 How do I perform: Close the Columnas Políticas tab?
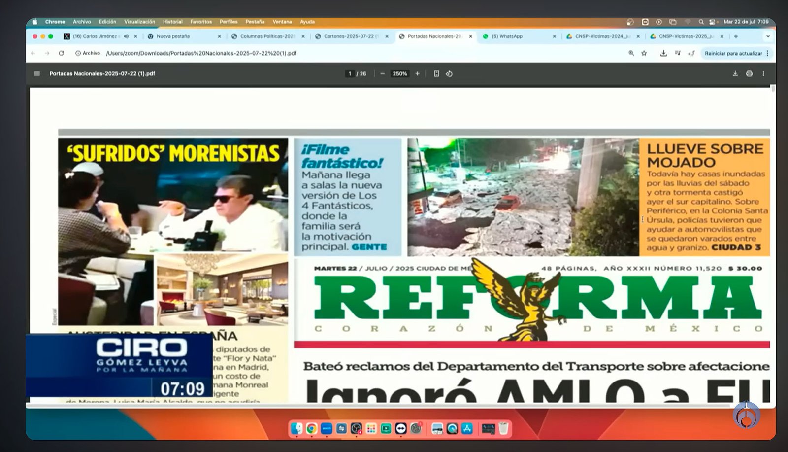click(x=303, y=36)
